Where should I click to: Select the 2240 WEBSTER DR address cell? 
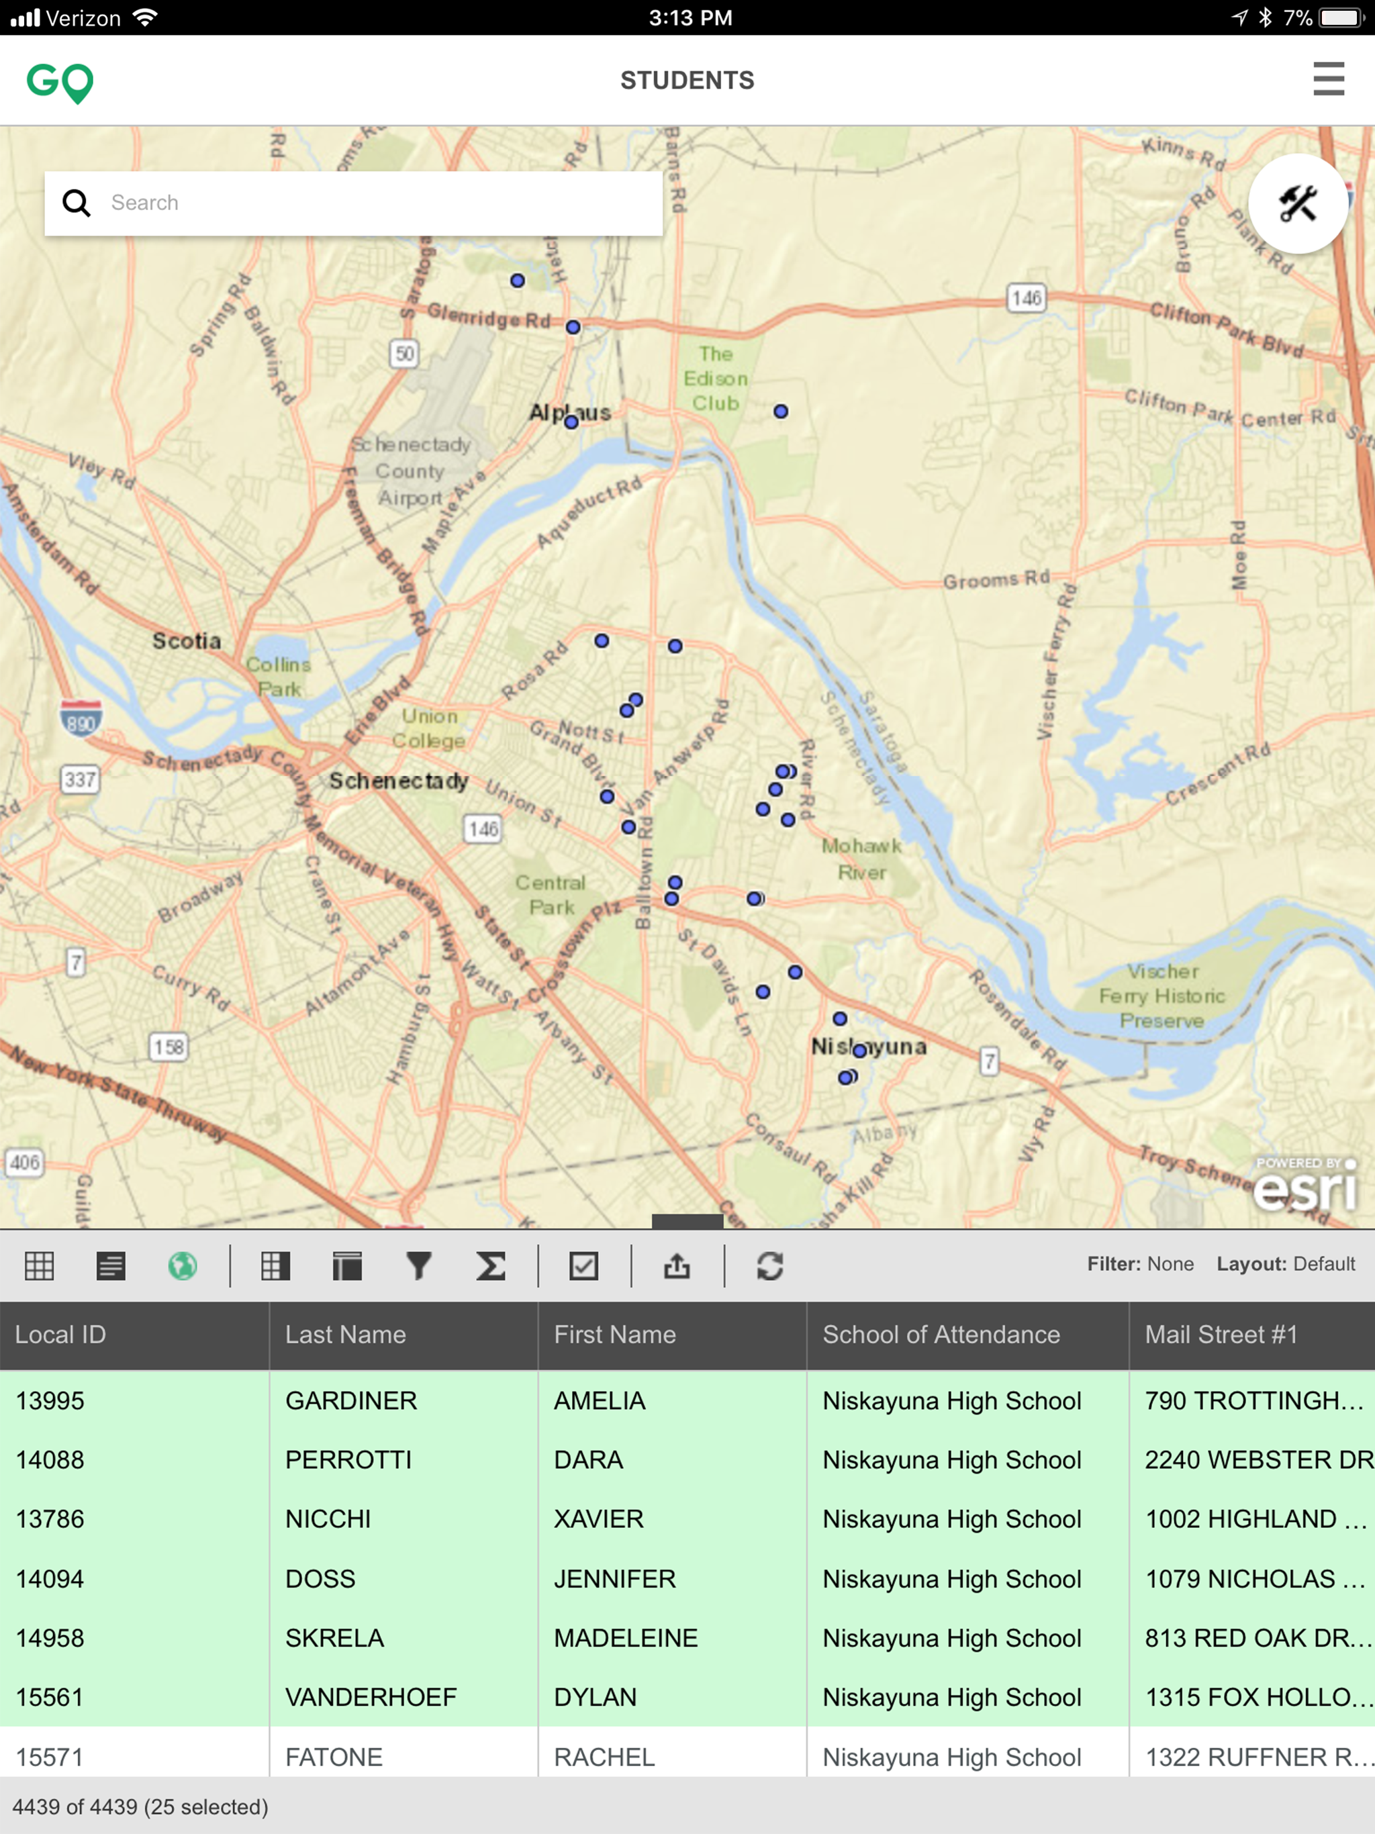tap(1252, 1460)
